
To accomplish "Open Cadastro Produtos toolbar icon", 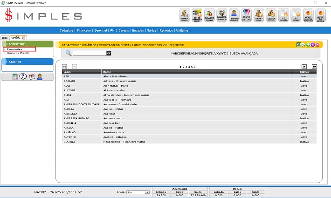I will pos(222,15).
